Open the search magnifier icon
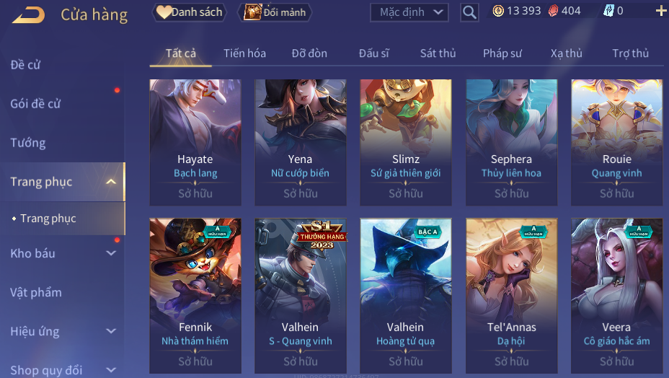669x378 pixels. click(469, 12)
